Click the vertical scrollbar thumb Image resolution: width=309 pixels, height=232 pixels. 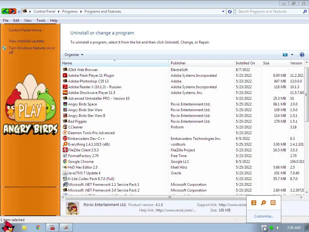point(306,95)
